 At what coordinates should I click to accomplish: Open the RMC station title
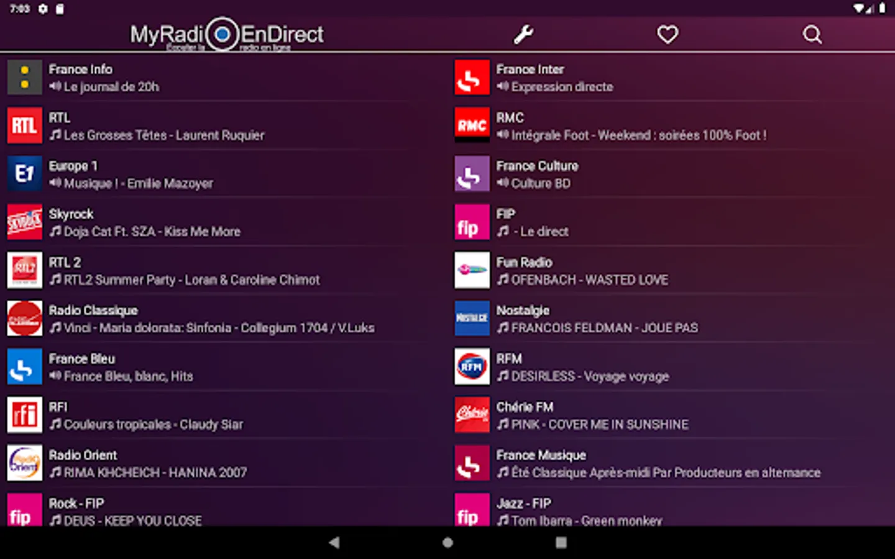510,117
